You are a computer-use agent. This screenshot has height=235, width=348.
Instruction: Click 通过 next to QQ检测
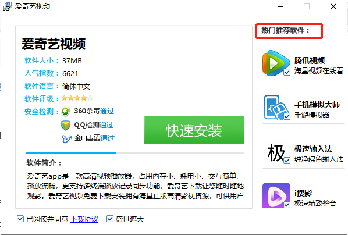click(x=106, y=124)
